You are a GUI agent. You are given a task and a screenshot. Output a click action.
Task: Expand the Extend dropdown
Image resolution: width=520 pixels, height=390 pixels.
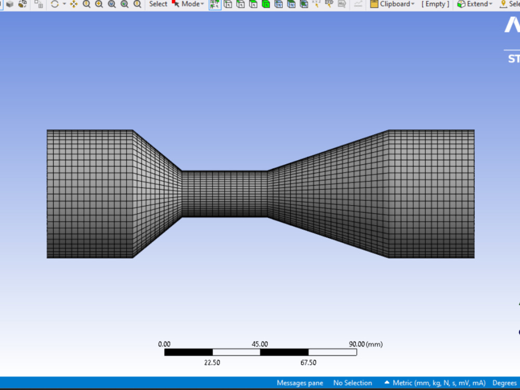coord(474,4)
